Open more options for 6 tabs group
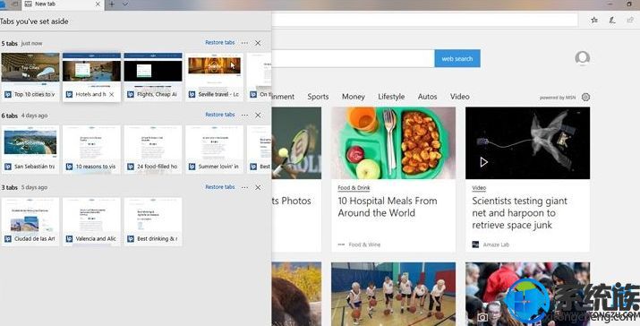The height and width of the screenshot is (326, 640). pyautogui.click(x=244, y=116)
